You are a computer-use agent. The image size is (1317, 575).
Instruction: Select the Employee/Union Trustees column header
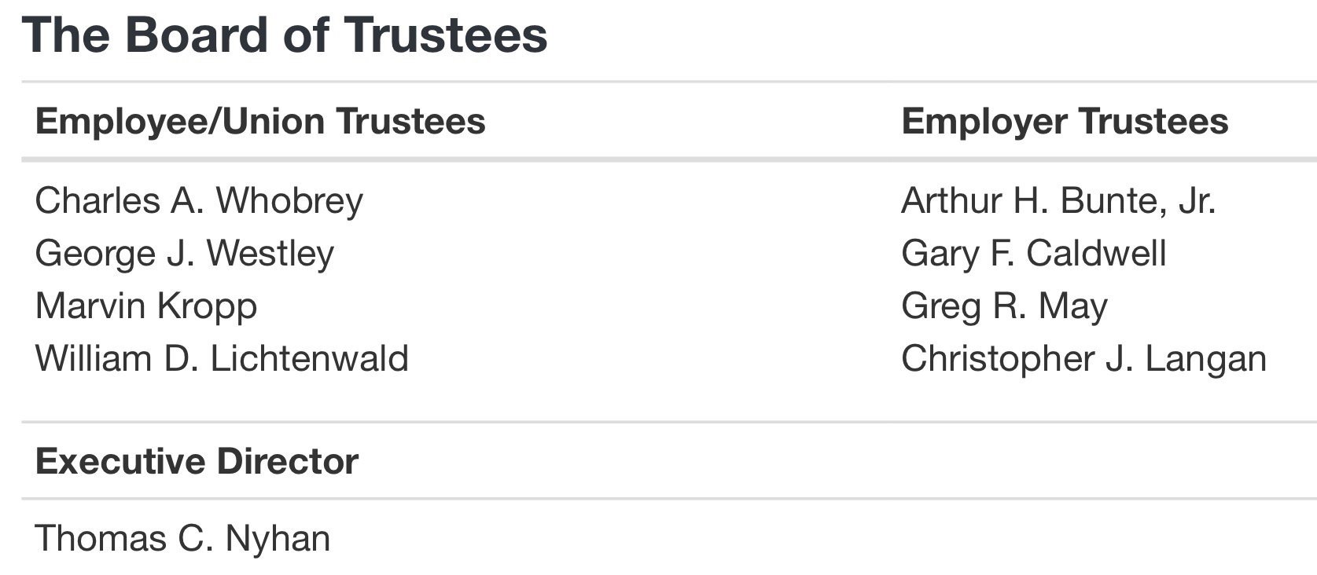tap(260, 122)
